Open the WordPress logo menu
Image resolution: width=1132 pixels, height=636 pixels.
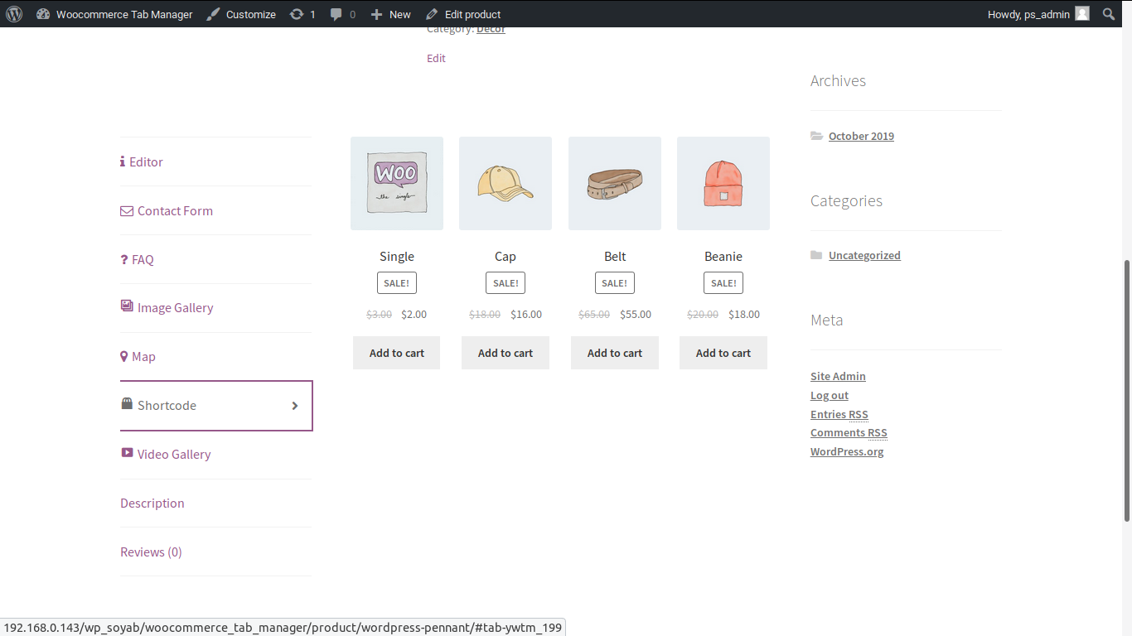pos(14,14)
